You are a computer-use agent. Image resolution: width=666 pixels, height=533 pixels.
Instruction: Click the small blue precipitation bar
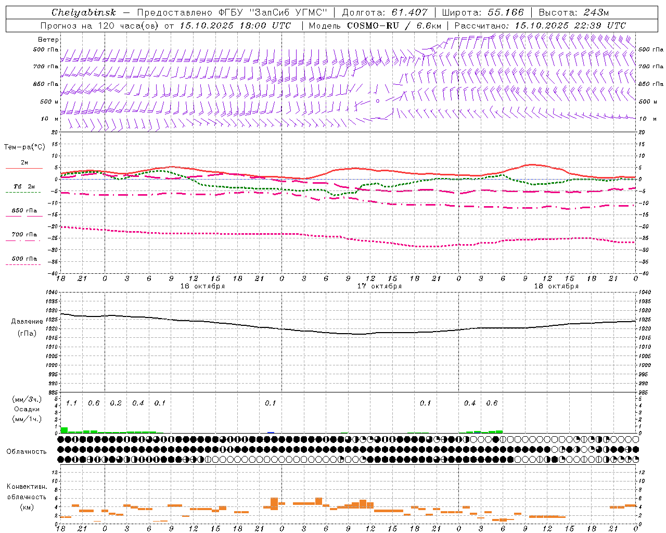(x=271, y=432)
